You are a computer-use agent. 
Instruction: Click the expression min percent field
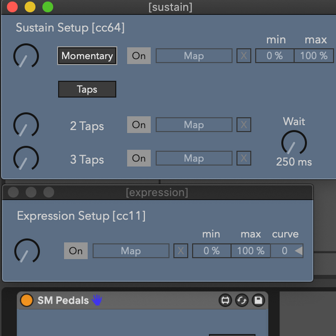pyautogui.click(x=212, y=251)
